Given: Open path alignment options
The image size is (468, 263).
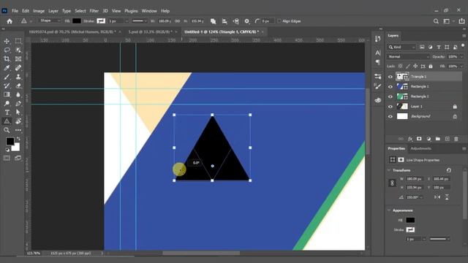Looking at the screenshot, I should (x=224, y=21).
